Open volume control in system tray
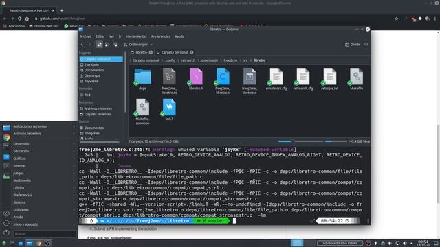Screen dimensions: 440x247 [x=404, y=243]
